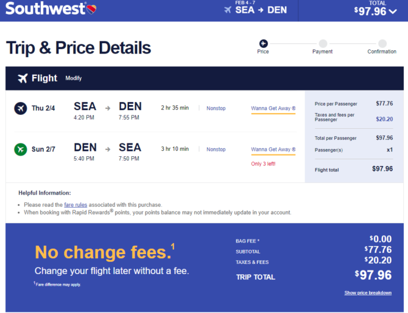Screen dimensions: 408x313
Task: Click the arrow between DEN and SEA returning
Action: pos(108,149)
